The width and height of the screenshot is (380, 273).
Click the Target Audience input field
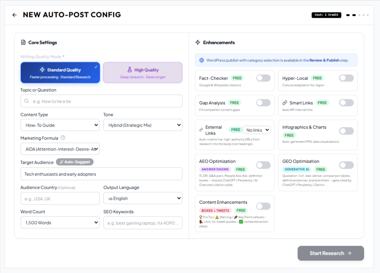(101, 174)
